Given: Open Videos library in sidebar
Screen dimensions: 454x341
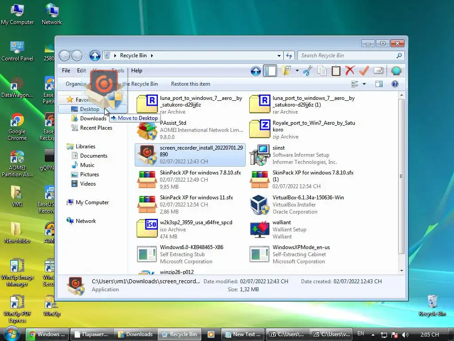Looking at the screenshot, I should pyautogui.click(x=88, y=183).
